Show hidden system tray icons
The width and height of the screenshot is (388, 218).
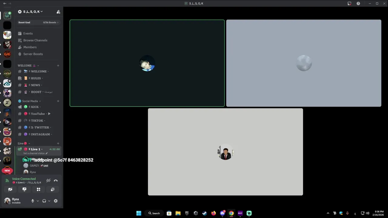click(328, 213)
